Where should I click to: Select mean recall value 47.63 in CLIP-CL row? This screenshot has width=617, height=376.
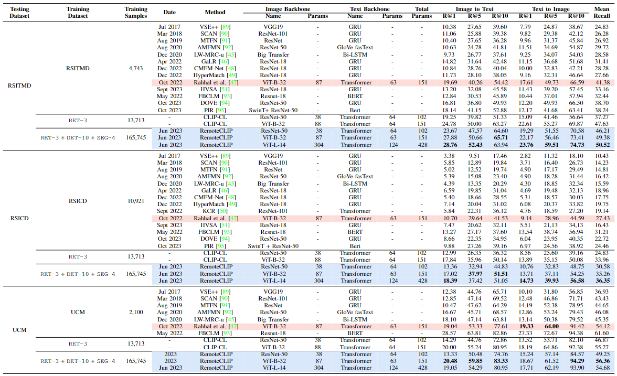602,124
